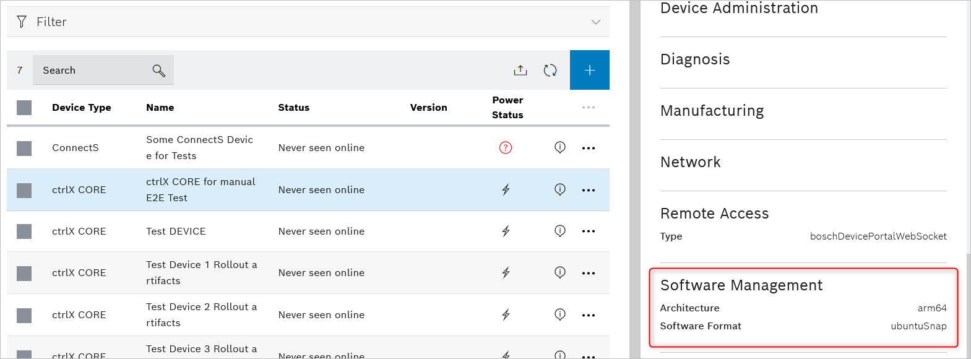971x359 pixels.
Task: Click the ConnectS device type cell
Action: click(76, 148)
